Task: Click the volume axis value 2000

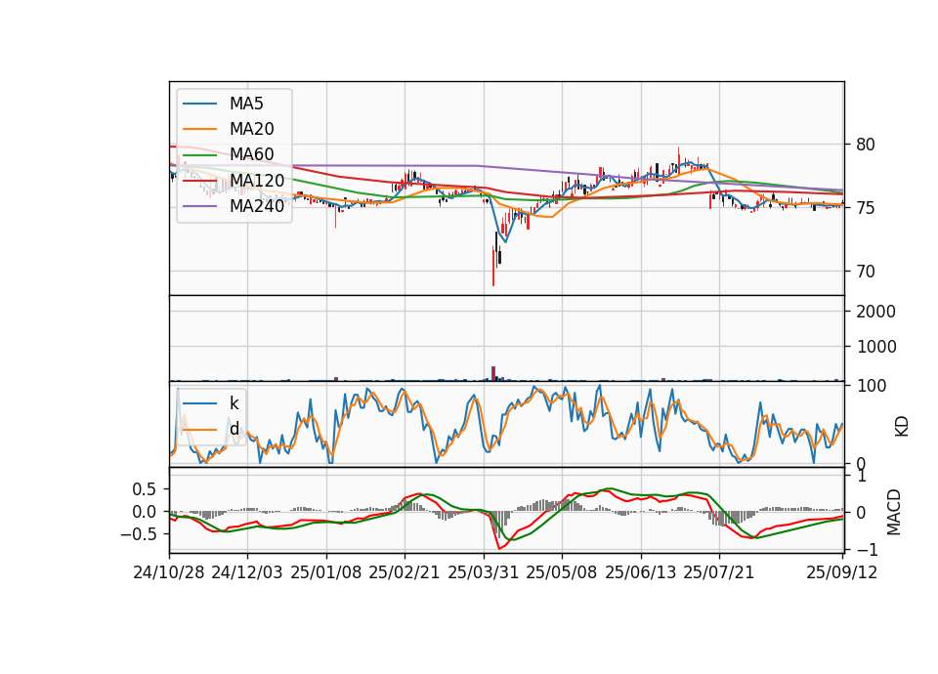Action: tap(876, 312)
